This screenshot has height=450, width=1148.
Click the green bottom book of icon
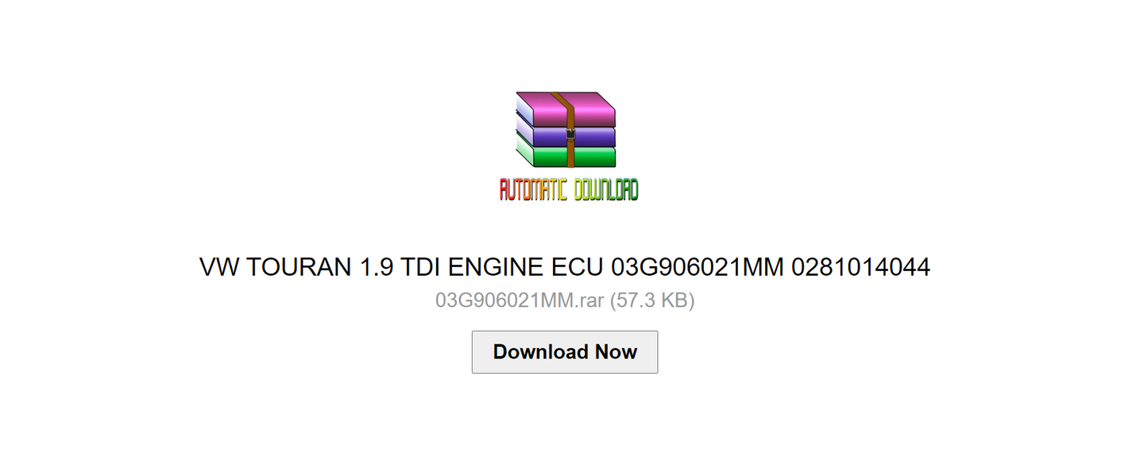pyautogui.click(x=566, y=156)
